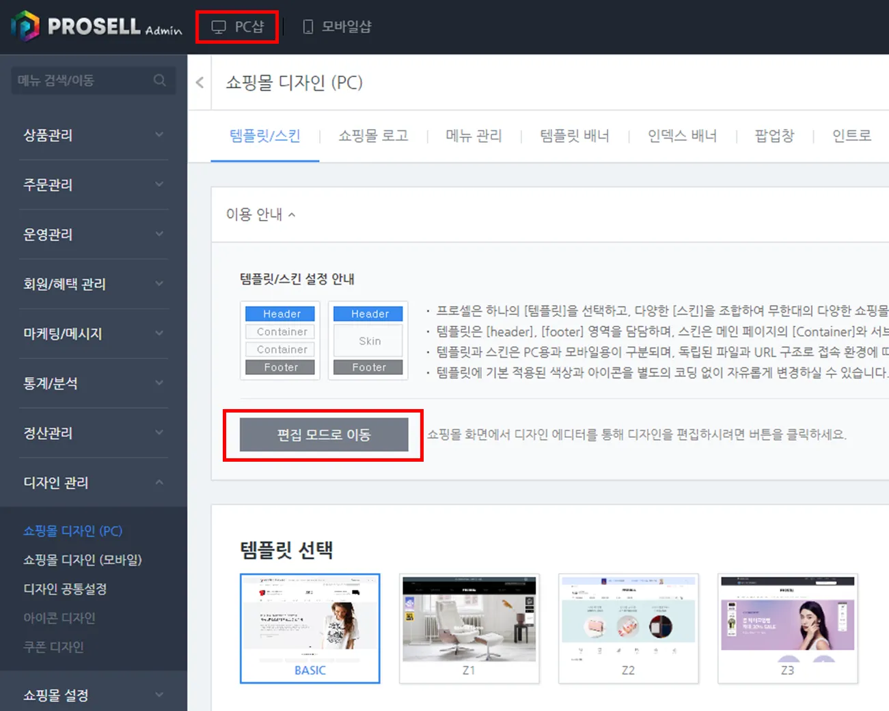The height and width of the screenshot is (711, 889).
Task: Expand the 상품관리 menu
Action: click(x=94, y=135)
